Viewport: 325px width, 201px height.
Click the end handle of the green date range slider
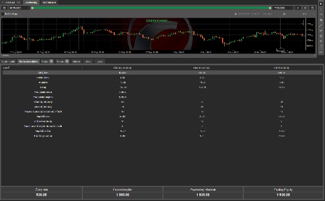pyautogui.click(x=270, y=8)
